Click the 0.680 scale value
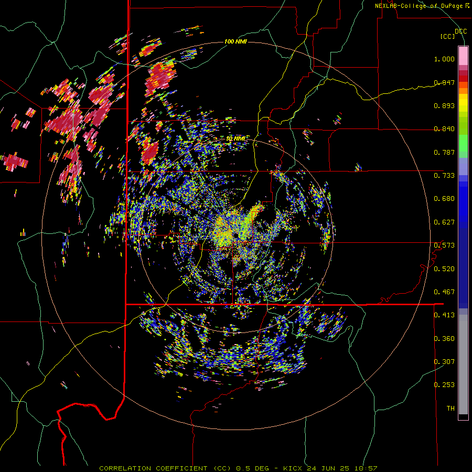This screenshot has width=472, height=472. click(x=444, y=199)
